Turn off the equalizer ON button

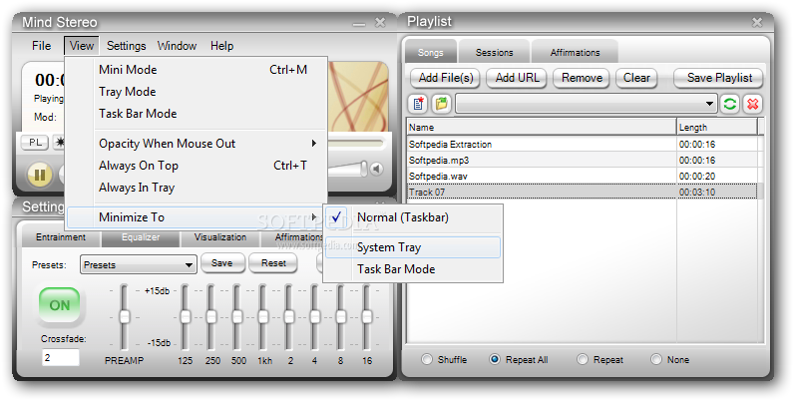59,305
